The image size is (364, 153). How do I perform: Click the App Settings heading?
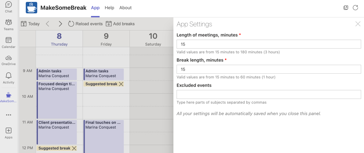[x=194, y=24]
